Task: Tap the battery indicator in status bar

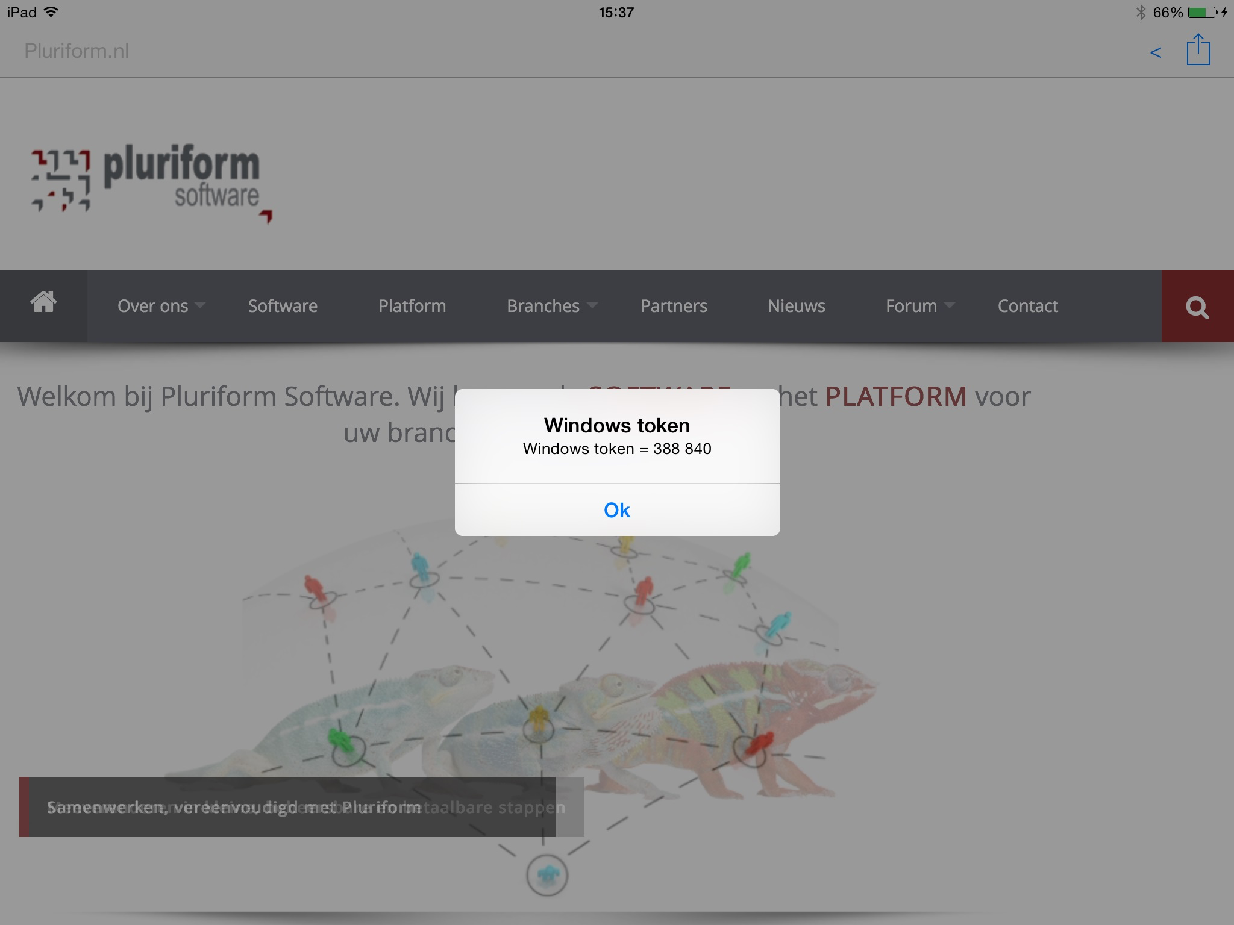Action: pyautogui.click(x=1203, y=12)
